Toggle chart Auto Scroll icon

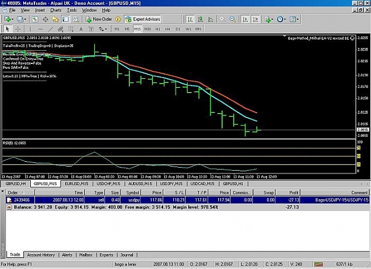(x=245, y=19)
